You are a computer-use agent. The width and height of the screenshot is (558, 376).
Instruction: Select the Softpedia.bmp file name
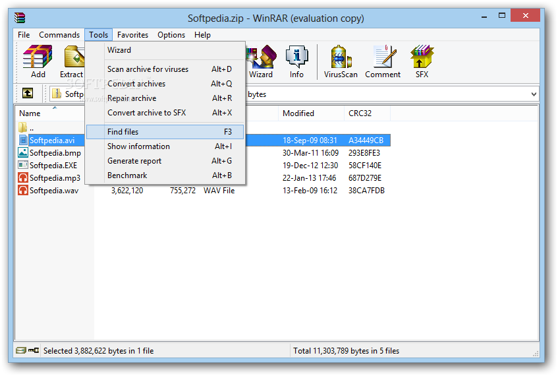(x=55, y=153)
